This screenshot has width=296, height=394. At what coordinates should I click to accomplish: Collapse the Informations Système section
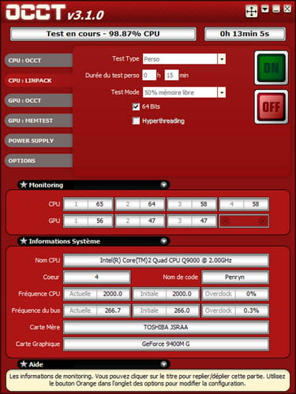pos(163,241)
